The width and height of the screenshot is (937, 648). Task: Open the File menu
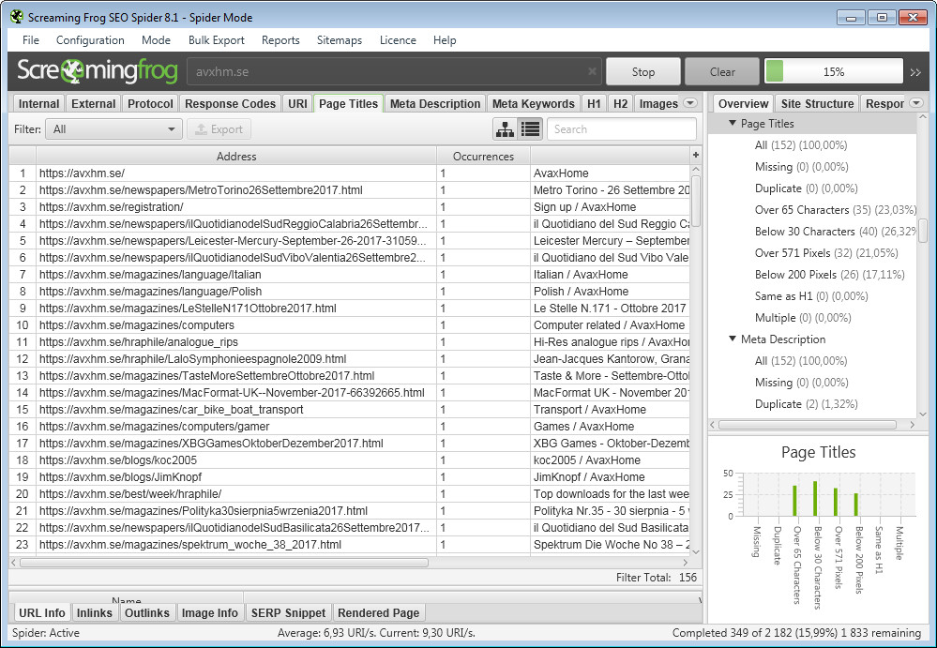click(x=30, y=40)
